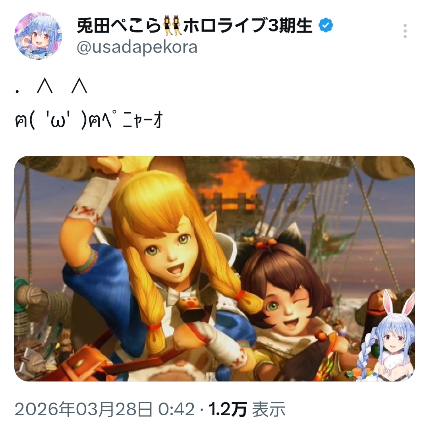Click the 兎田ぺこら display name text
429x430 pixels.
pyautogui.click(x=119, y=26)
